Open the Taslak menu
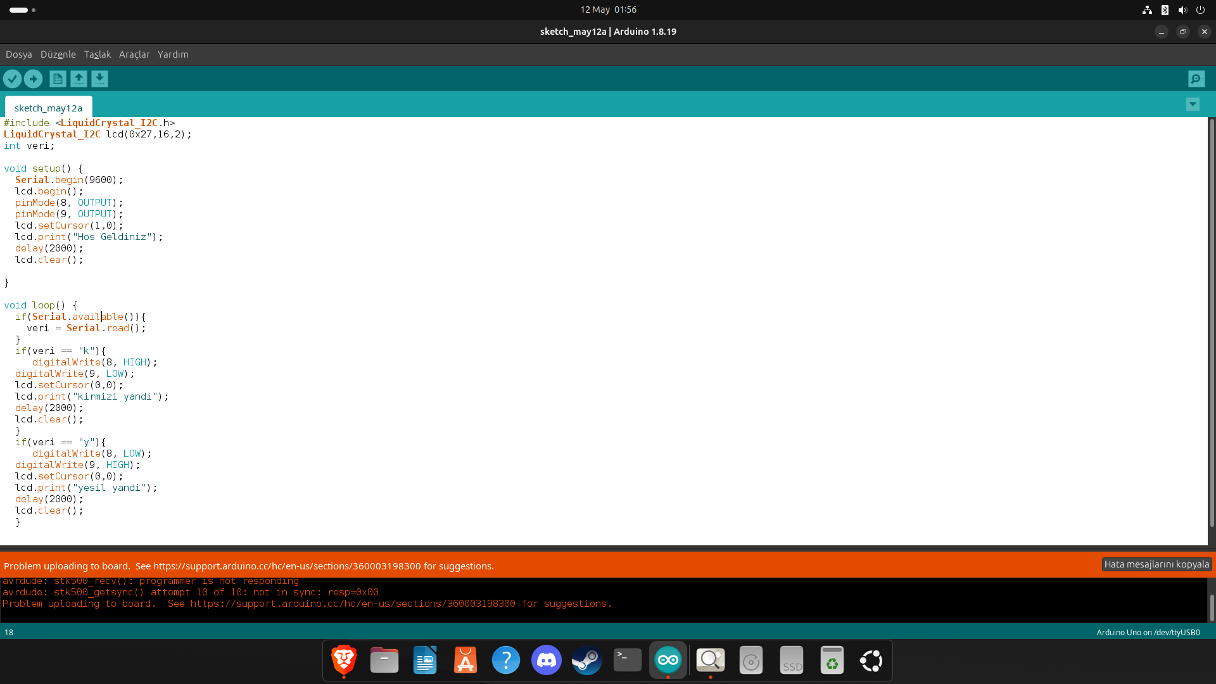The image size is (1216, 684). click(98, 54)
